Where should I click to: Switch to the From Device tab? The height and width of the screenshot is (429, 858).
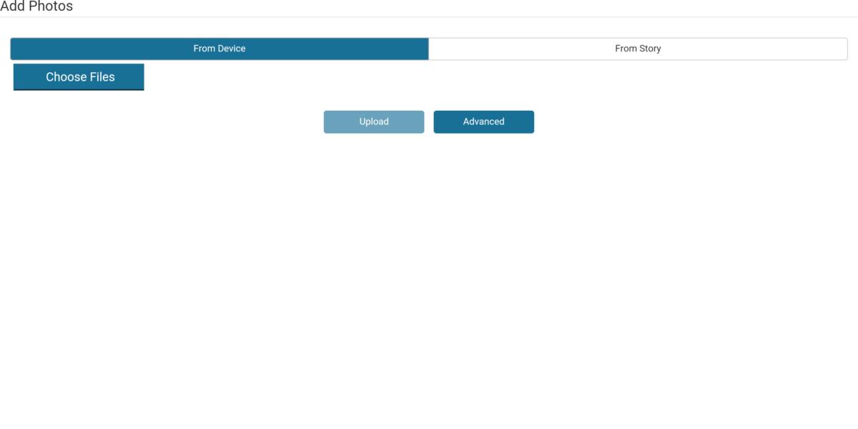coord(220,49)
